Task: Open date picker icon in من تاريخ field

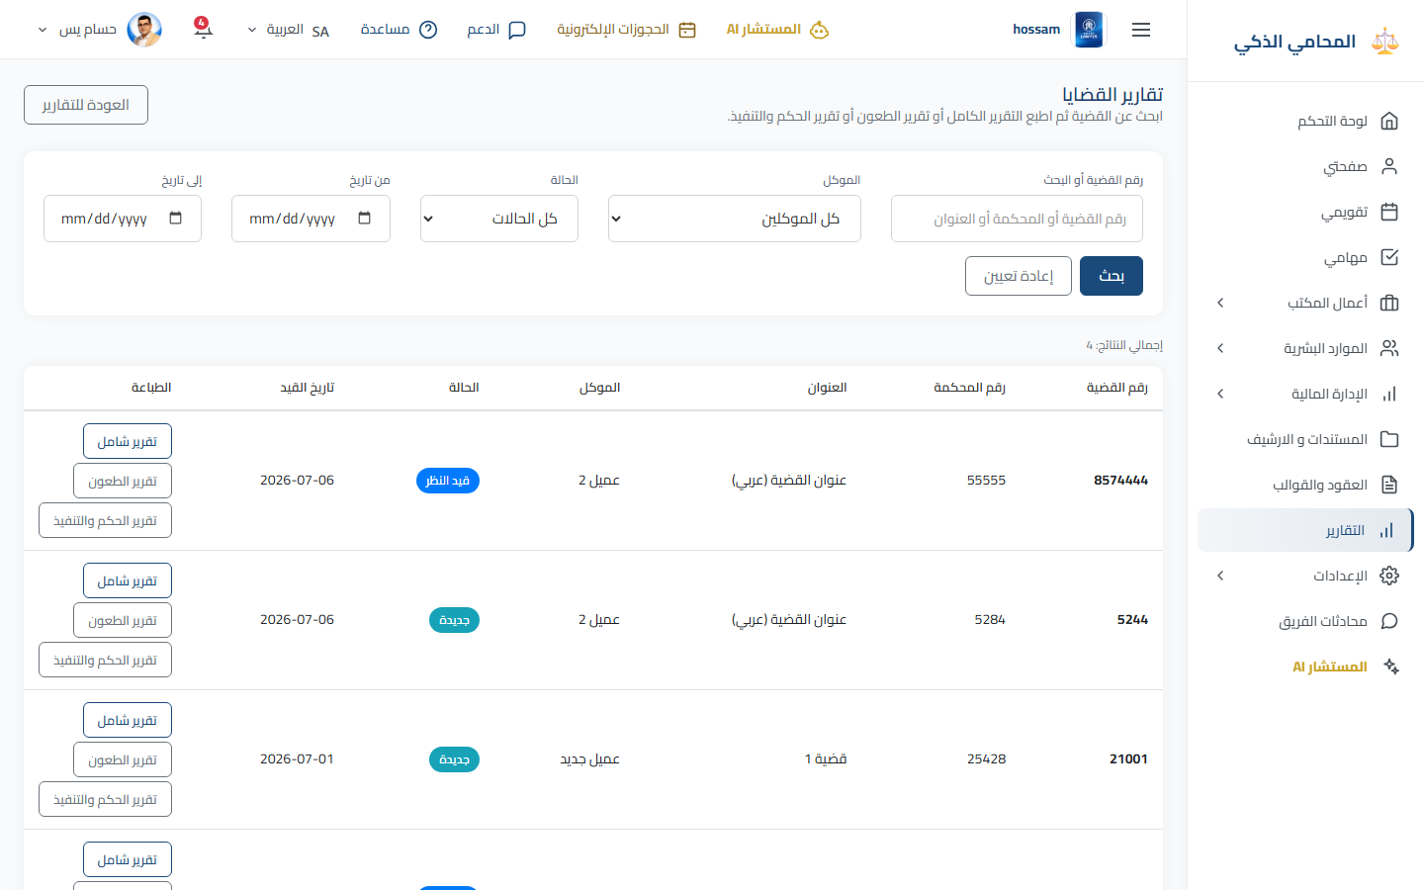Action: click(x=364, y=219)
